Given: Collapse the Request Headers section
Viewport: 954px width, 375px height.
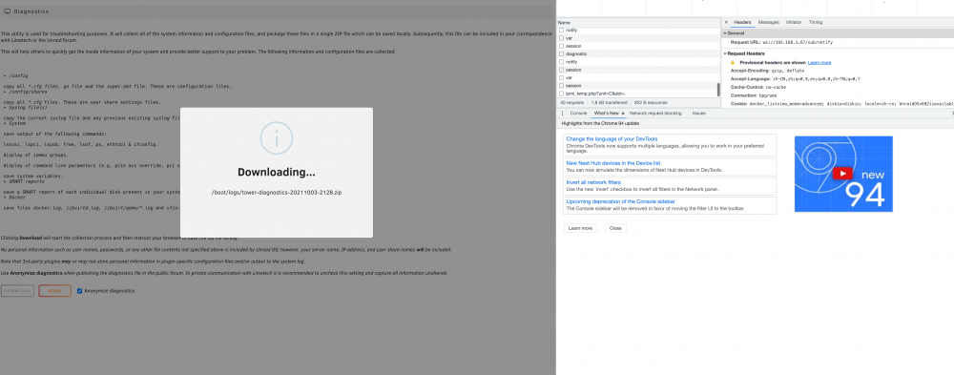Looking at the screenshot, I should coord(725,53).
